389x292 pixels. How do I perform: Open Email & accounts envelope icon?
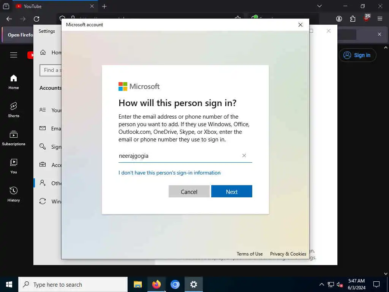click(43, 128)
